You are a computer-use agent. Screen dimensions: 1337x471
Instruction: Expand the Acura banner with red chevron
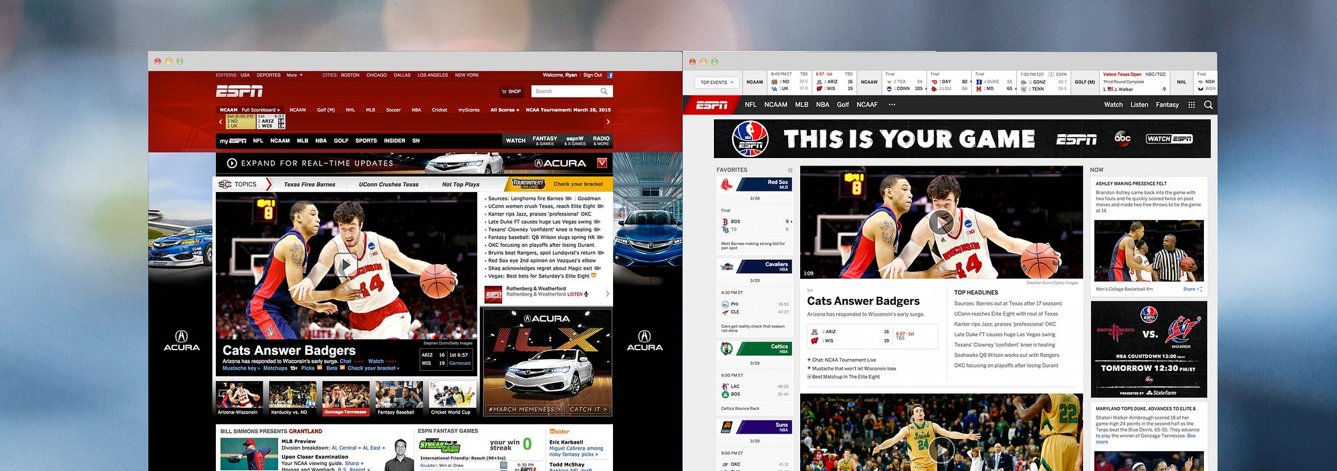pos(602,163)
